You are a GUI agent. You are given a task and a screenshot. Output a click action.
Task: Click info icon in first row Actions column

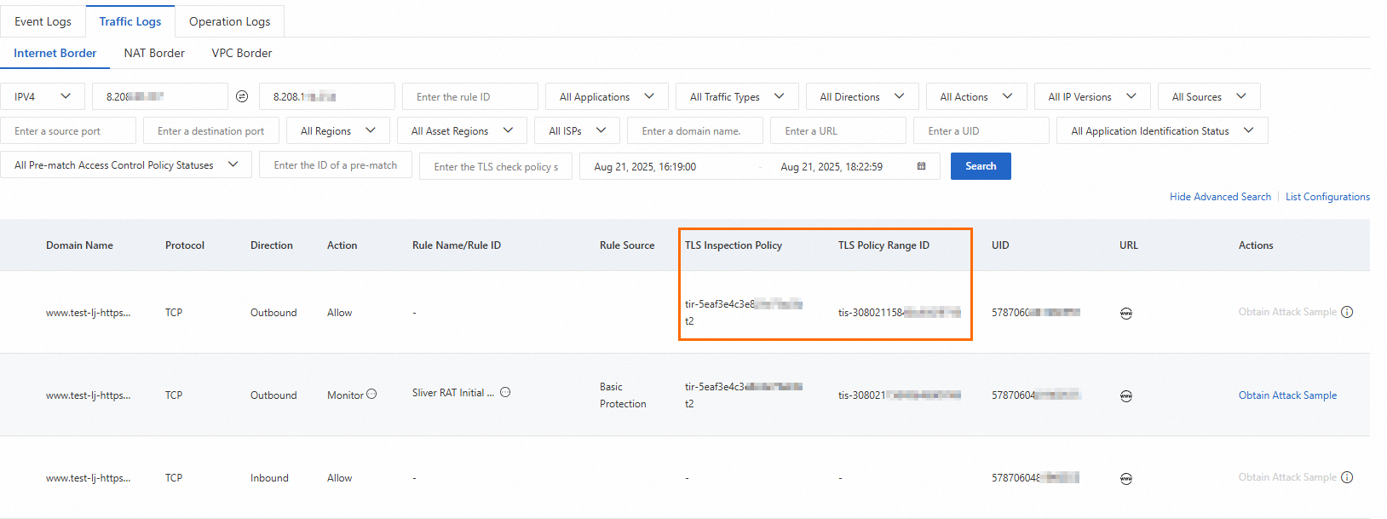tap(1347, 312)
